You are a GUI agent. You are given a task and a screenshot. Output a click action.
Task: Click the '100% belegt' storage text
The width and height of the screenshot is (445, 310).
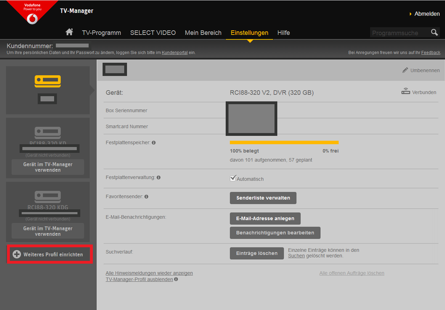245,151
